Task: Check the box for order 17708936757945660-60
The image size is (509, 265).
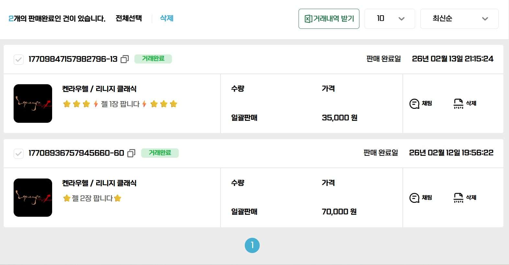Action: pos(18,154)
